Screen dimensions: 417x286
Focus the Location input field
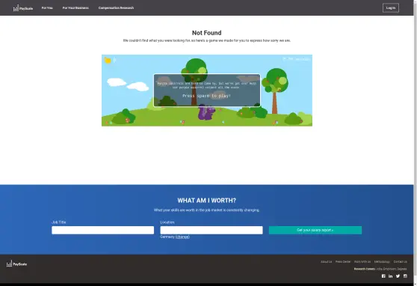[x=211, y=230]
